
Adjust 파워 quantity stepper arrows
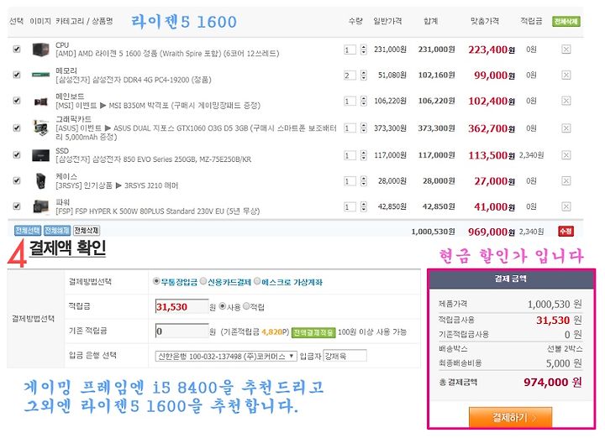364,206
